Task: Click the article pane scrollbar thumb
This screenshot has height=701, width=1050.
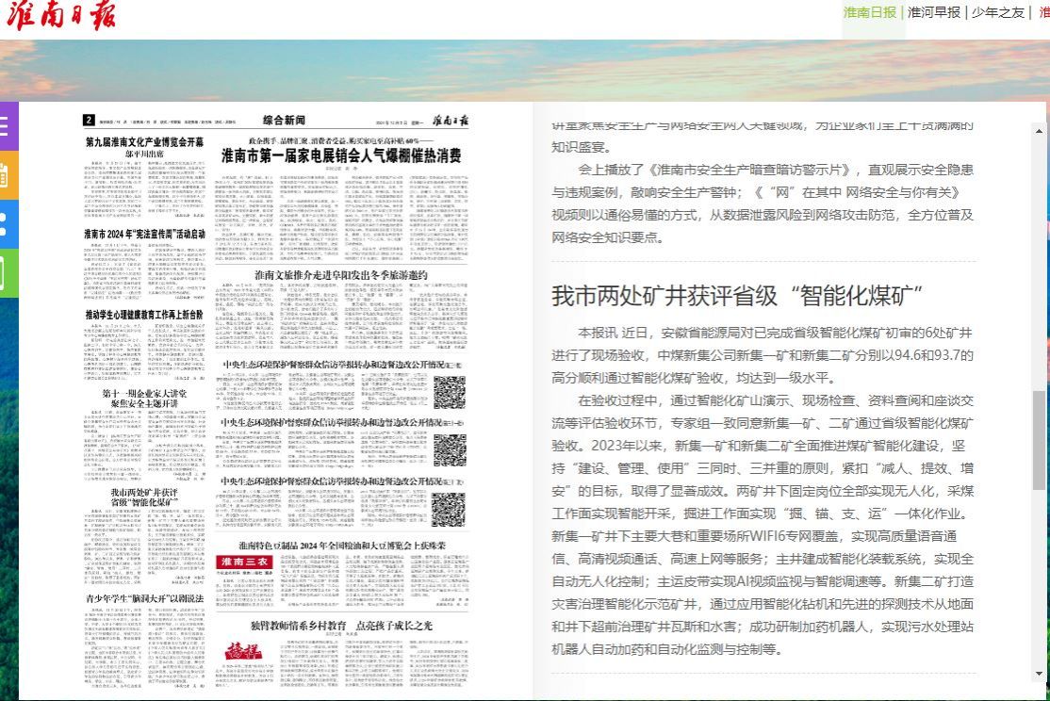Action: (1039, 441)
